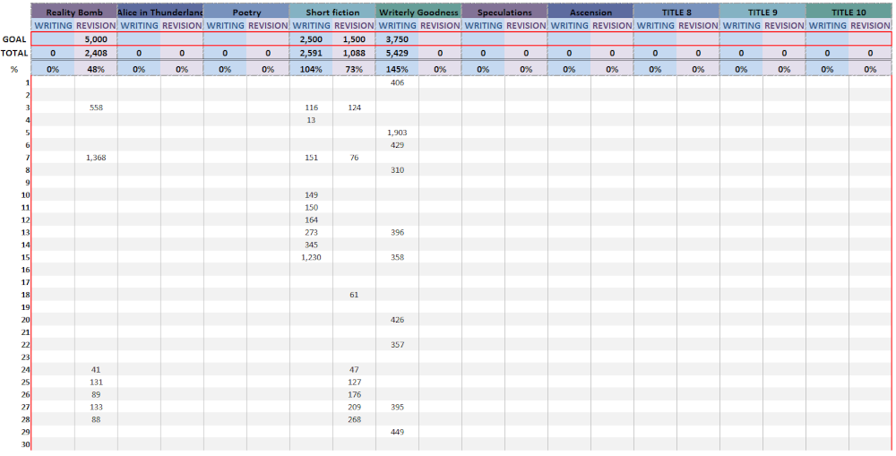
Task: Select the 145% percentage cell
Action: [x=397, y=69]
